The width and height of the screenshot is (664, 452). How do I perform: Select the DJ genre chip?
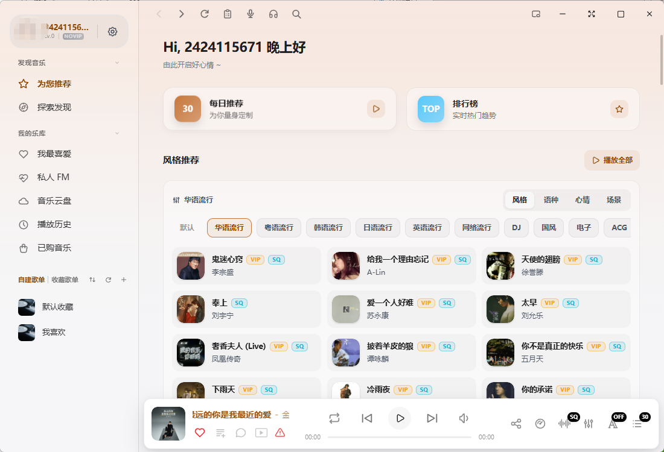point(516,227)
